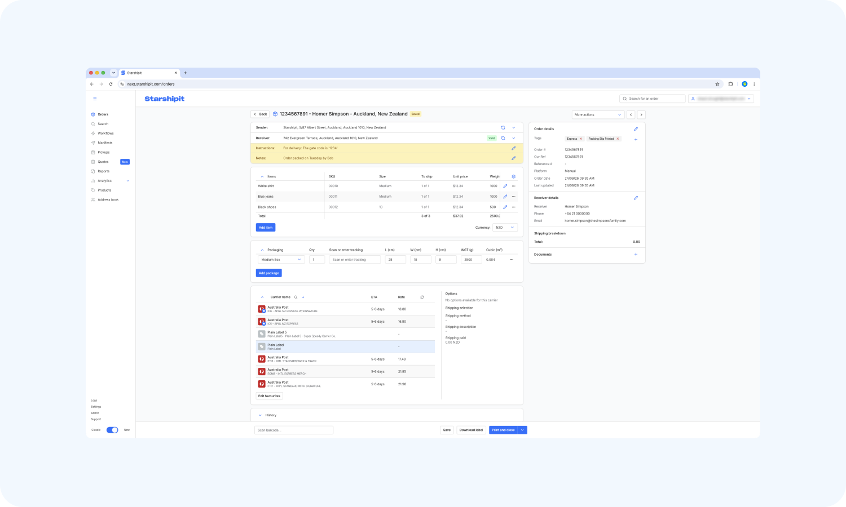Open the Print and close options arrow
Viewport: 846px width, 507px height.
(523, 430)
